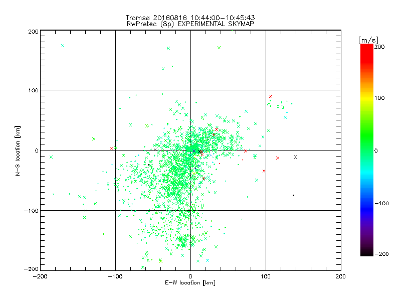
Task: Click the lone cyan X marker near -170, 175 km
Action: [x=63, y=46]
